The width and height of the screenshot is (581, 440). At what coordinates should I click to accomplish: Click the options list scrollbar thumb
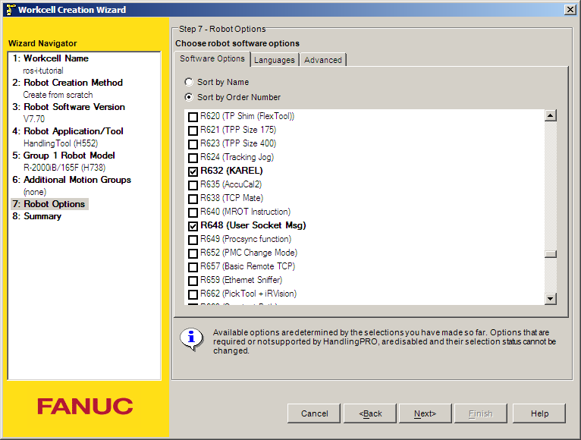(551, 254)
